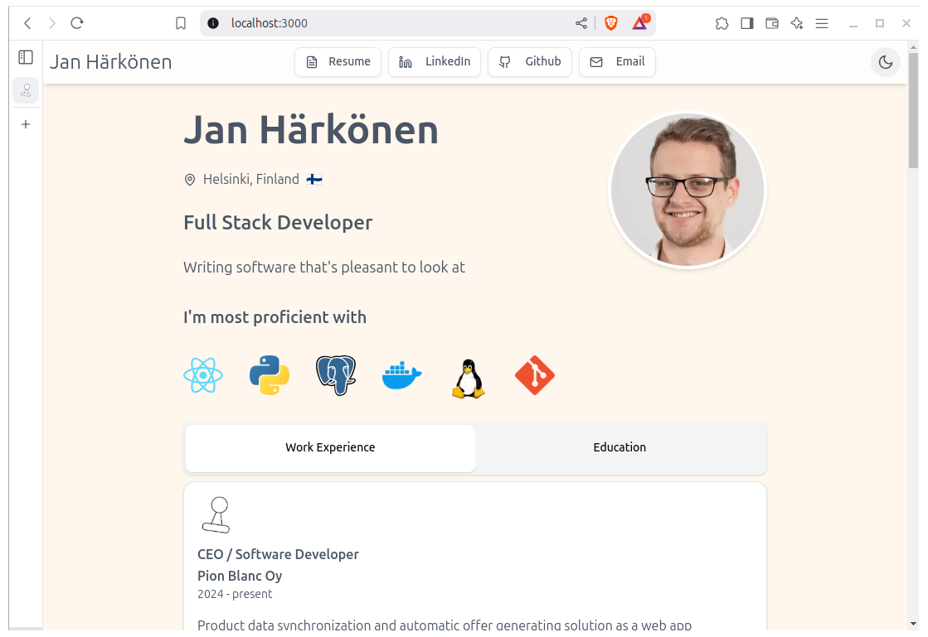Image resolution: width=928 pixels, height=637 pixels.
Task: Click the PostgreSQL elephant icon
Action: click(336, 375)
